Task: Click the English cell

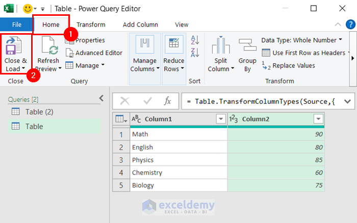Action: [x=178, y=147]
